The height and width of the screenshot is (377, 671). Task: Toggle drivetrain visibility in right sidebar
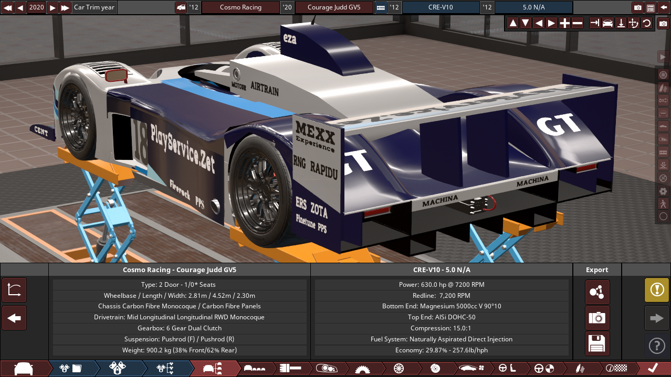tap(663, 100)
